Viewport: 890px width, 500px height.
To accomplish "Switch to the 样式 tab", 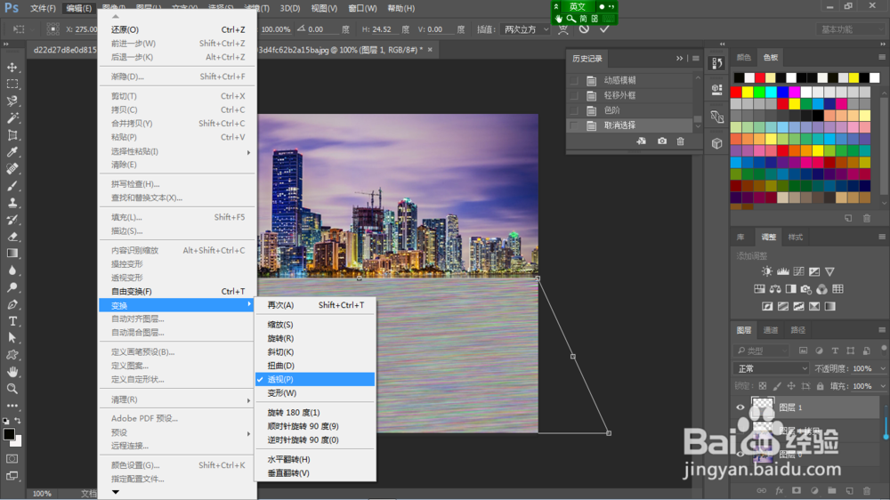I will coord(795,238).
